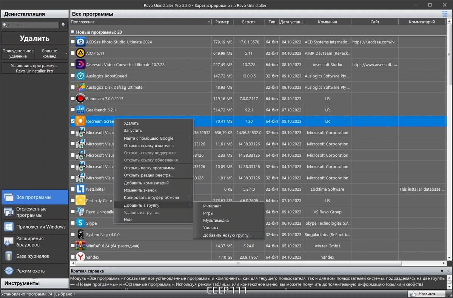Click the arrow button right of search field
This screenshot has width=453, height=298.
pos(63,25)
